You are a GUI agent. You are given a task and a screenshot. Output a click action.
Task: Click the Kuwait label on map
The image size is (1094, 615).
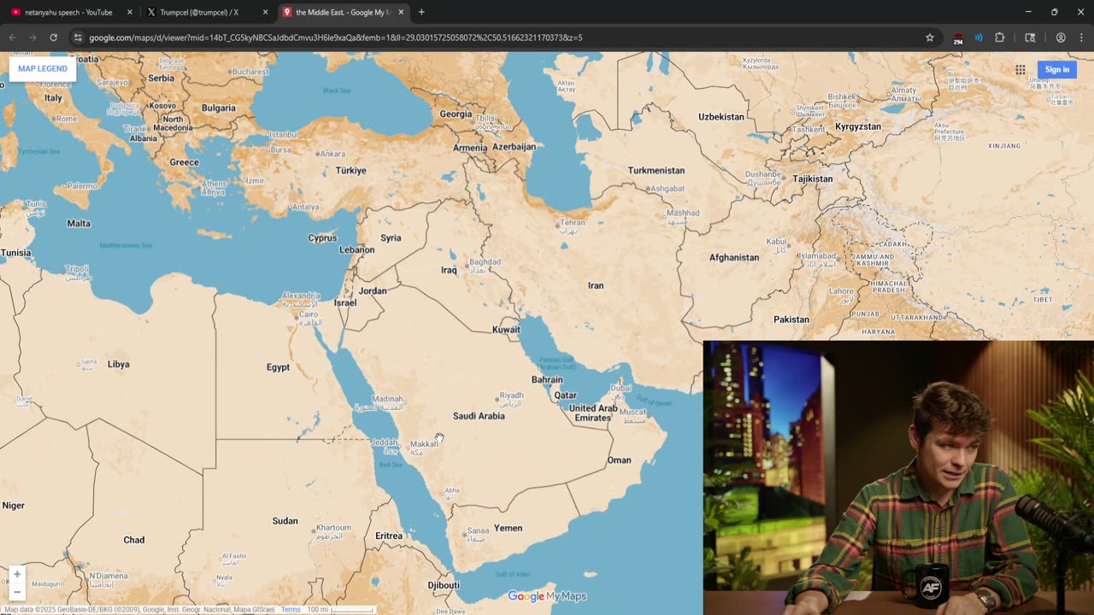tap(506, 330)
